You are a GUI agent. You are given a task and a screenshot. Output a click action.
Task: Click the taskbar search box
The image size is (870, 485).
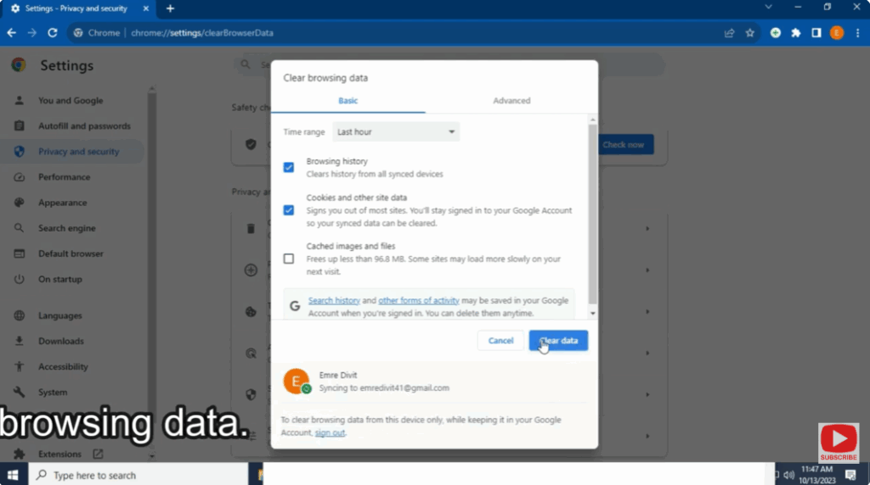(x=138, y=475)
